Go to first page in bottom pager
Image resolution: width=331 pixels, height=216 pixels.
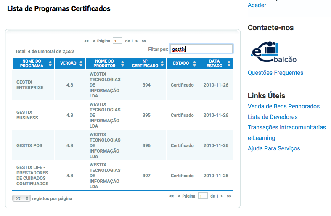[x=172, y=196]
